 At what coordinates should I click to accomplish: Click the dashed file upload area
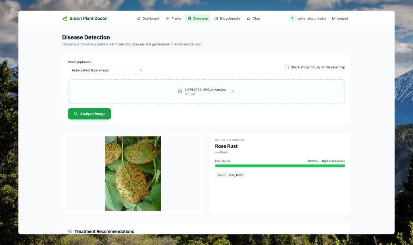(206, 91)
